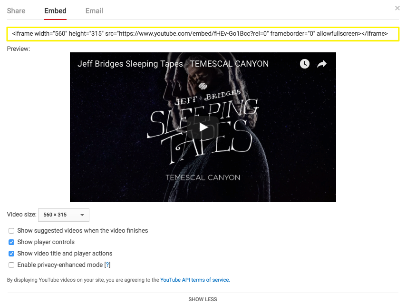This screenshot has width=406, height=305.
Task: Click the privacy-enhanced mode help question mark
Action: [x=107, y=265]
